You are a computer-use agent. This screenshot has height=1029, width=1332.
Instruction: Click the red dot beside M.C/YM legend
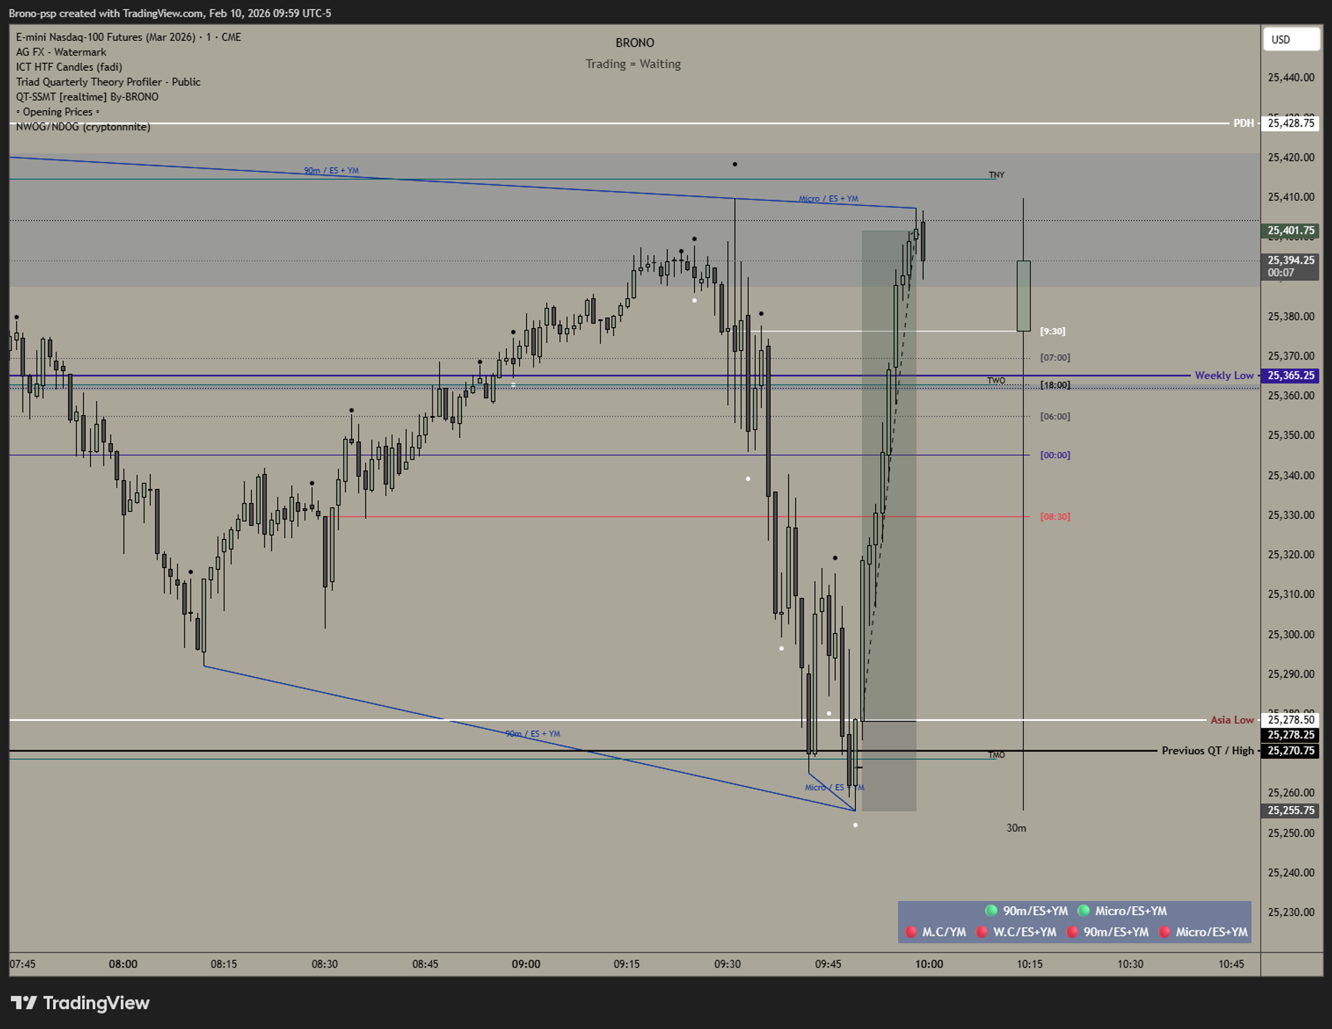pyautogui.click(x=911, y=932)
